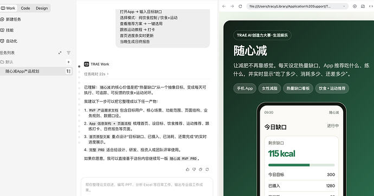Viewport: 374px width, 196px height.
Task: Switch to the Design tab
Action: [42, 8]
